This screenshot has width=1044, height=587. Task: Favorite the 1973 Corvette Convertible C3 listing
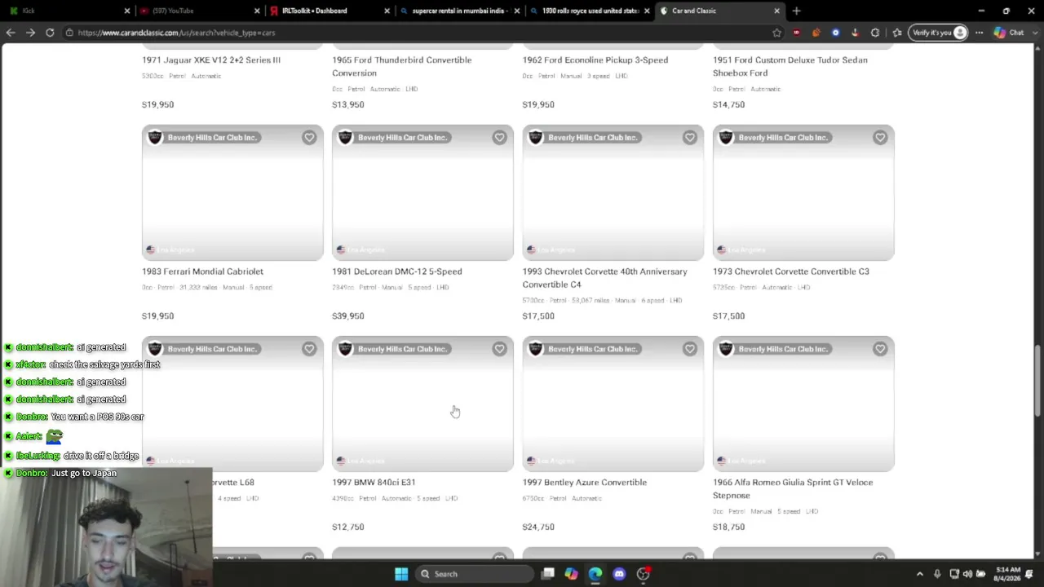pyautogui.click(x=880, y=138)
